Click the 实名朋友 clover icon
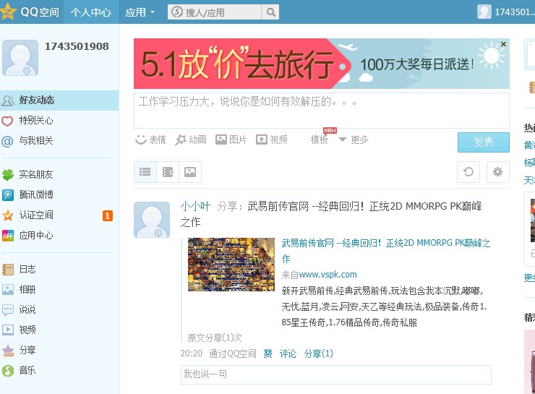 [7, 175]
